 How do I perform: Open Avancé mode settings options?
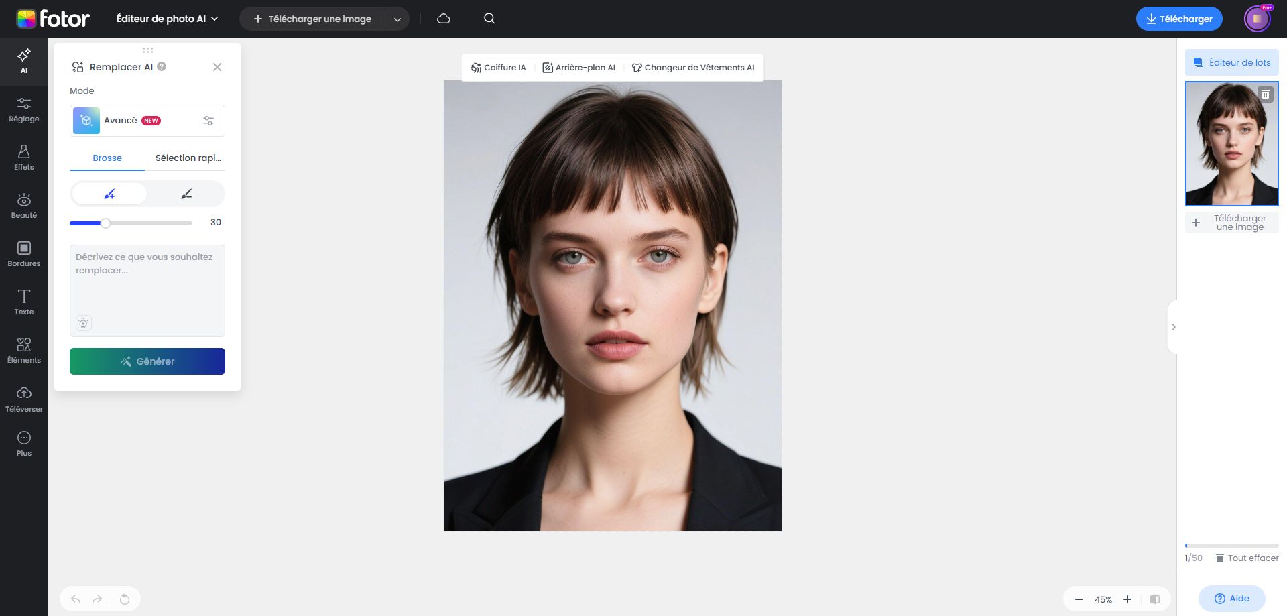tap(208, 121)
